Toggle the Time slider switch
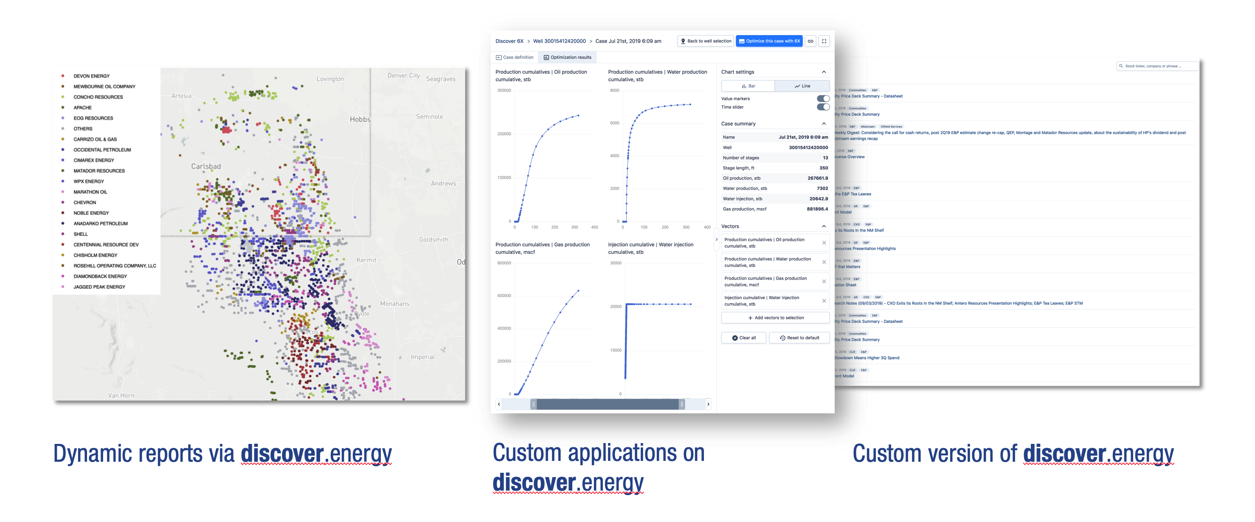Image resolution: width=1255 pixels, height=522 pixels. point(823,107)
